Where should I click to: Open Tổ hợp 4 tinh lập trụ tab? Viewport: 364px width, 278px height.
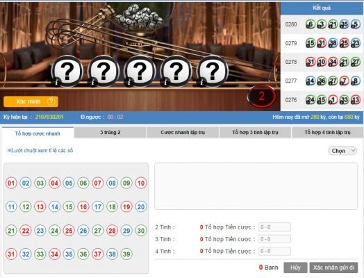pos(327,132)
